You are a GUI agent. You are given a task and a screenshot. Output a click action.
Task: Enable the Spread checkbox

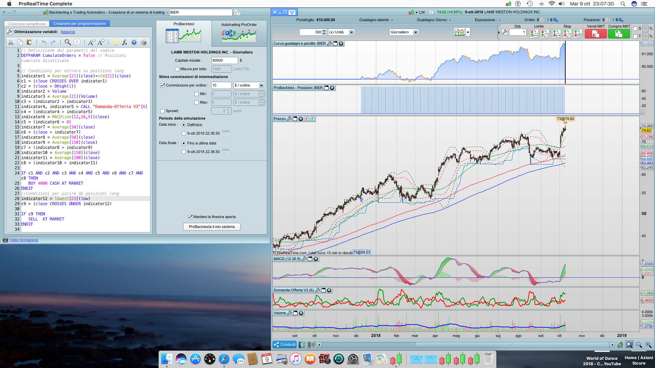click(162, 111)
